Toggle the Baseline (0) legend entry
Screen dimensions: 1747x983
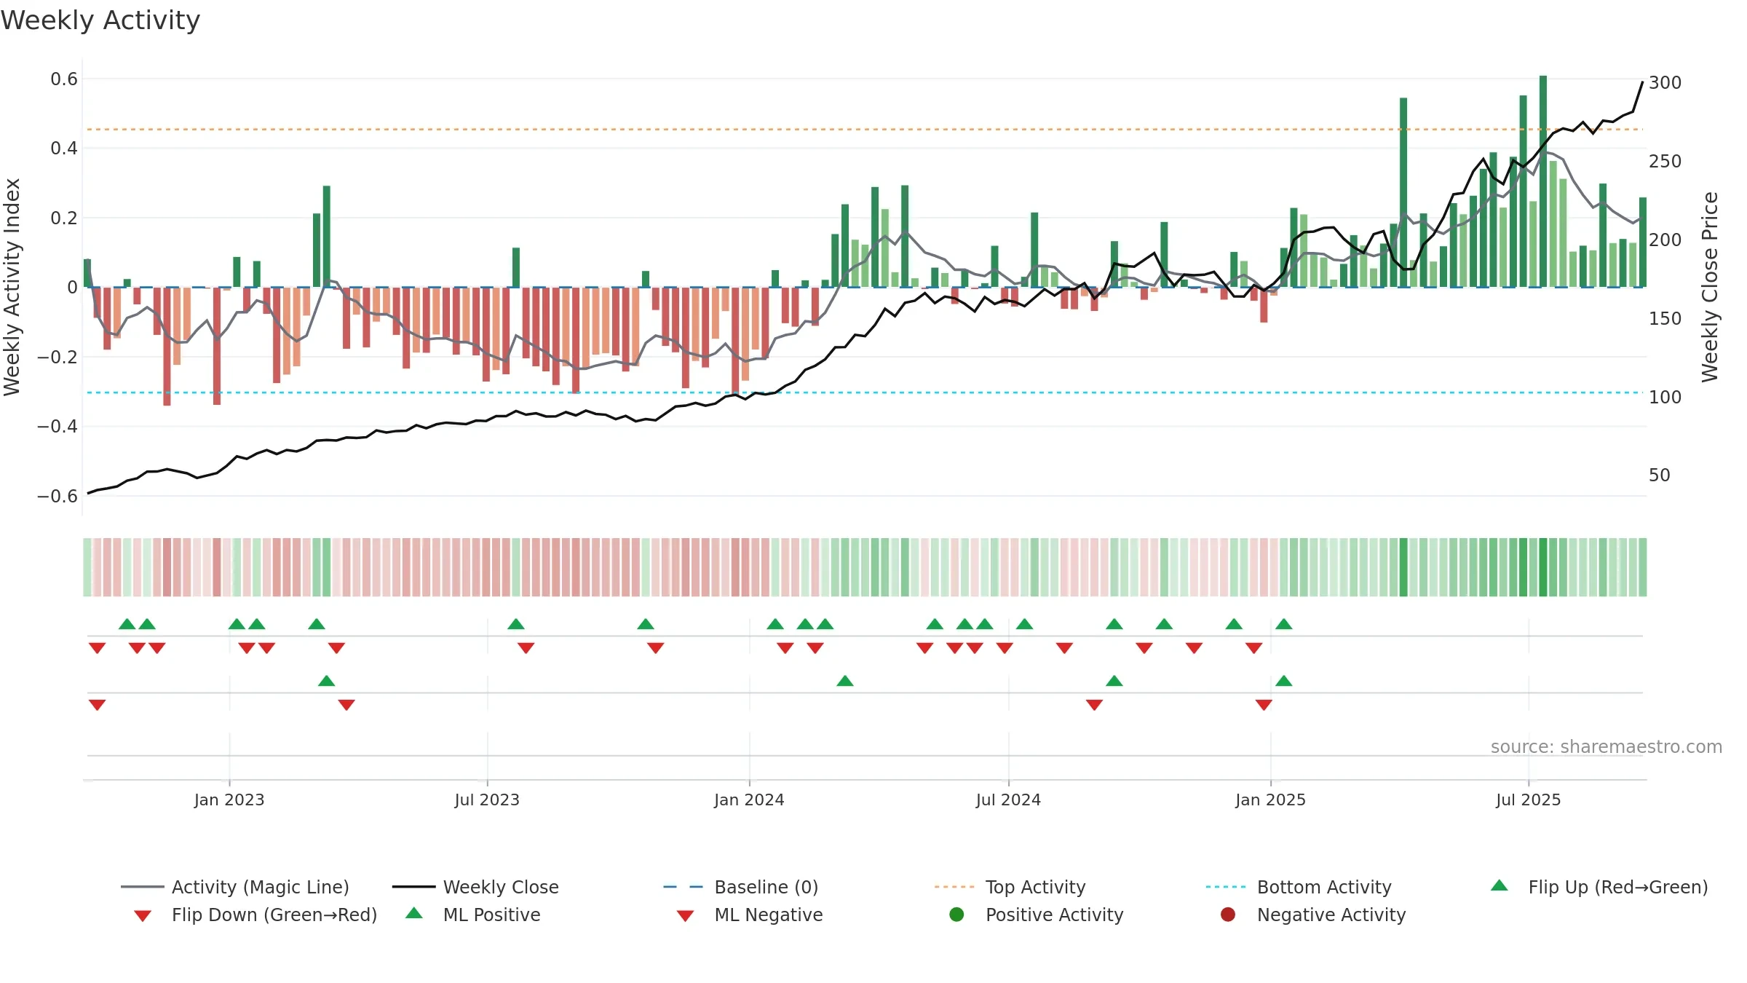pyautogui.click(x=741, y=887)
